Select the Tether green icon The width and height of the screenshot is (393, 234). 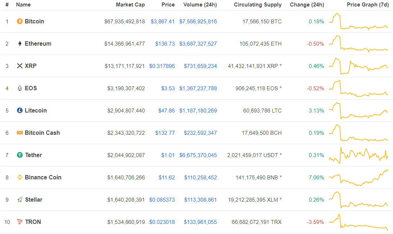coord(19,155)
